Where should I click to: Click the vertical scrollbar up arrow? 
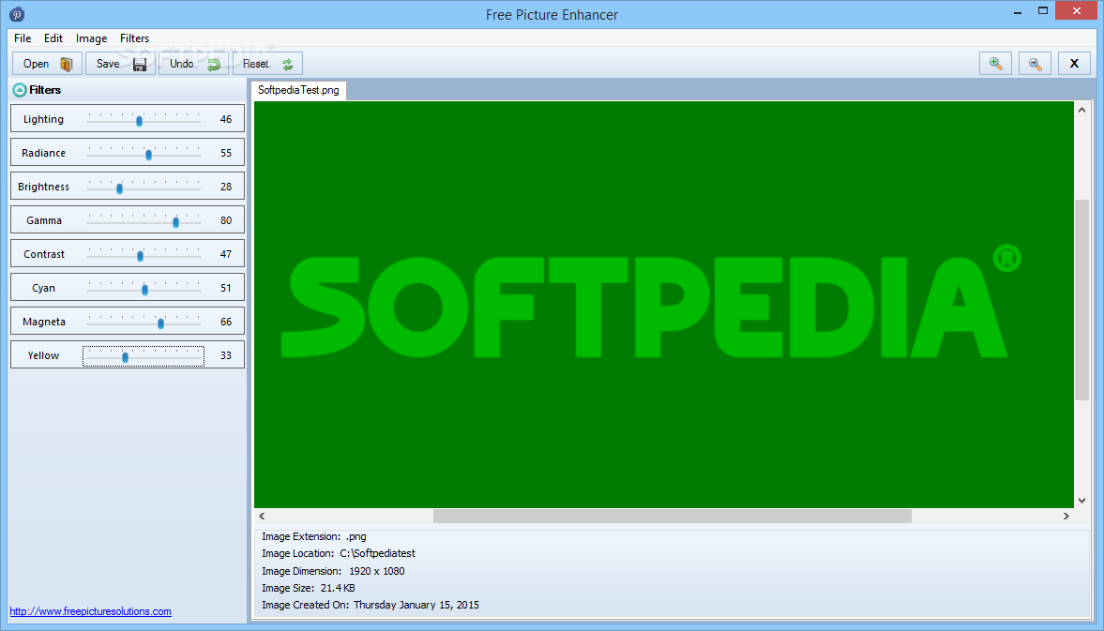pos(1081,110)
